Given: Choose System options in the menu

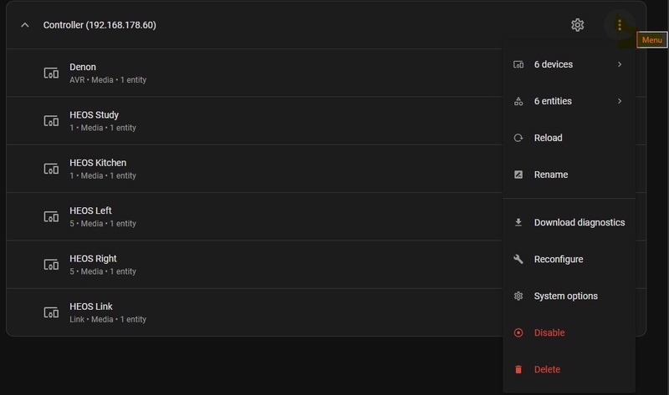Looking at the screenshot, I should pyautogui.click(x=565, y=296).
